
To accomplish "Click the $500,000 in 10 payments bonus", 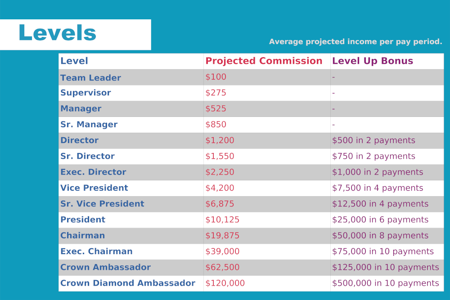I will point(385,283).
